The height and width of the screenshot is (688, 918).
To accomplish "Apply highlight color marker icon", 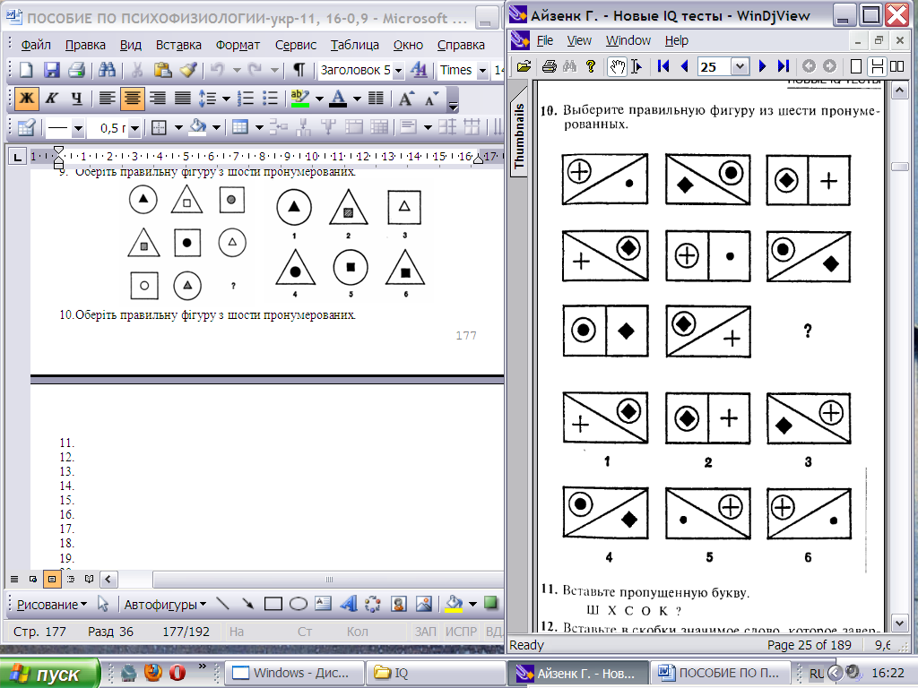I will click(x=299, y=99).
